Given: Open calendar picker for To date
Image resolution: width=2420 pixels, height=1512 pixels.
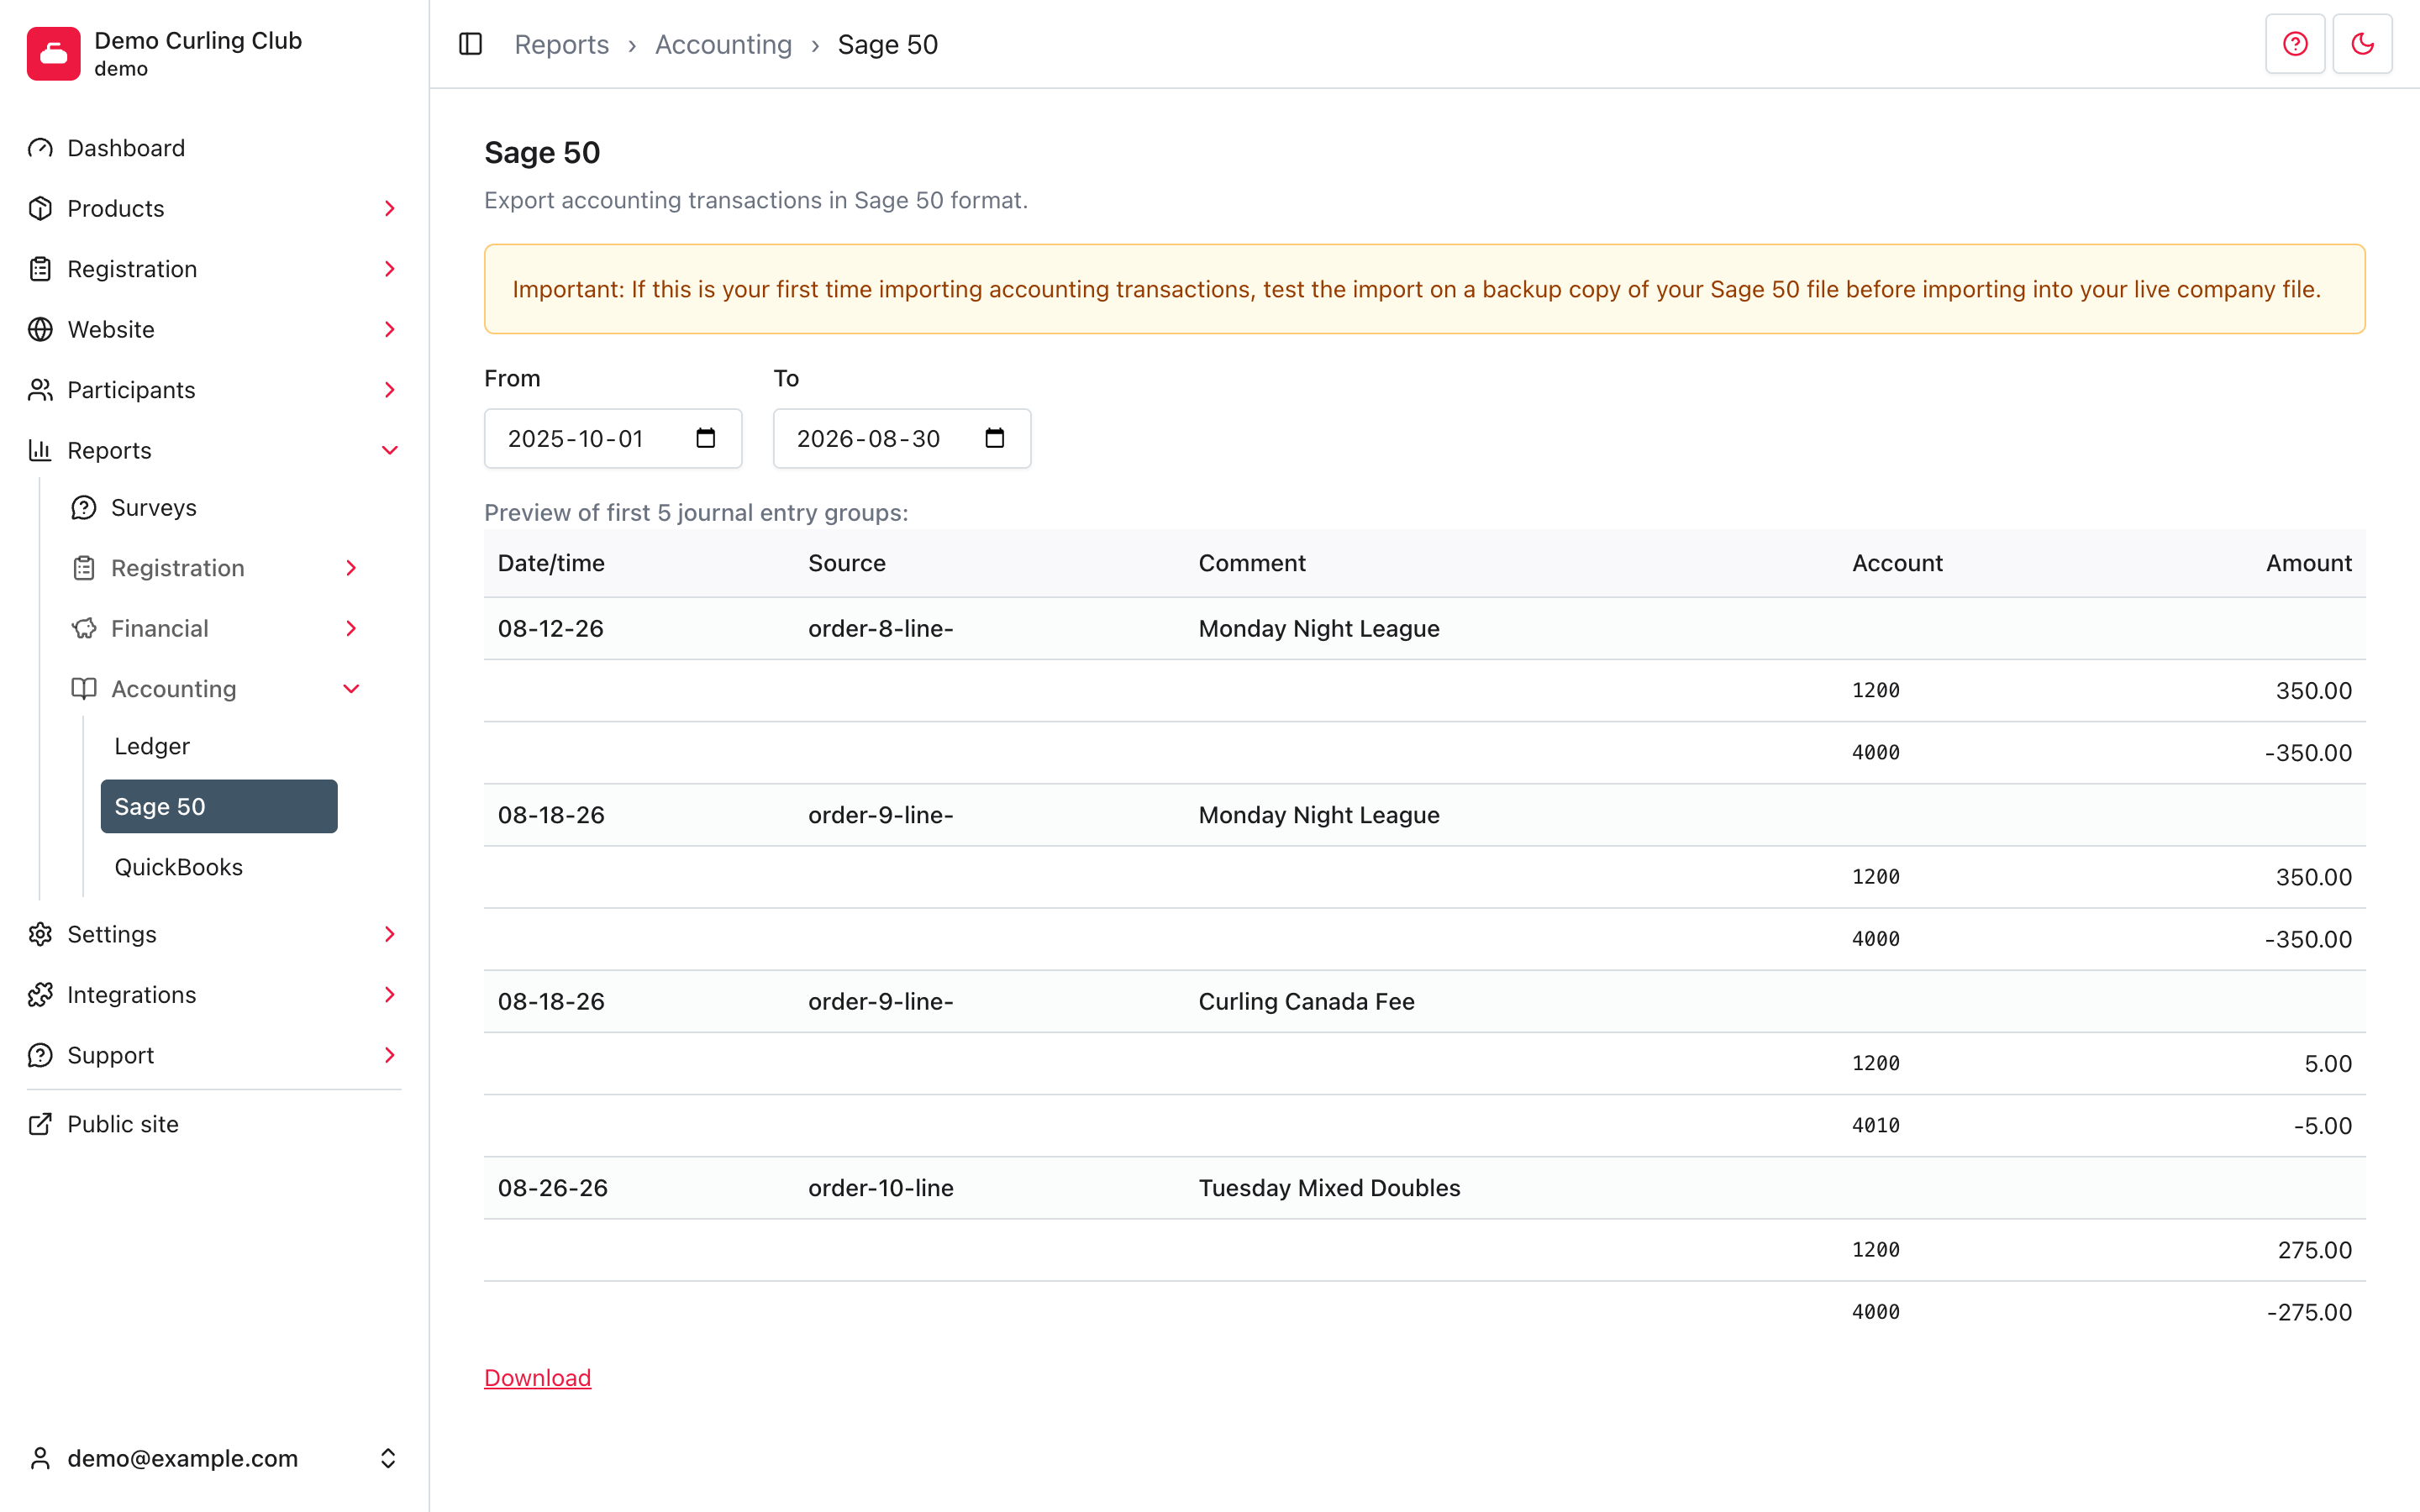Looking at the screenshot, I should point(995,438).
